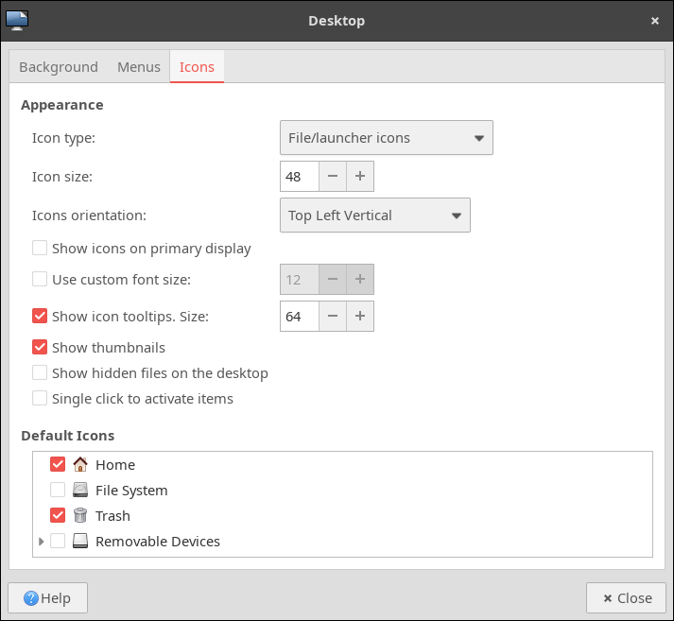This screenshot has width=674, height=621.
Task: Click the Home folder icon
Action: [x=80, y=464]
